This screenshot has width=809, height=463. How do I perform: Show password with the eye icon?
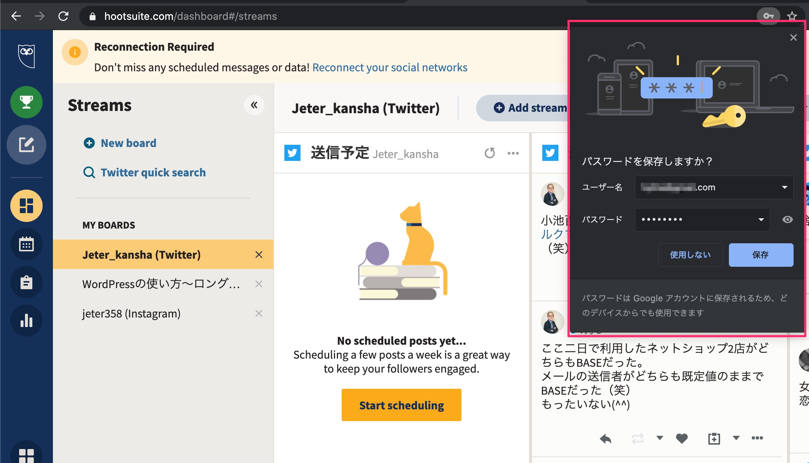pyautogui.click(x=787, y=220)
